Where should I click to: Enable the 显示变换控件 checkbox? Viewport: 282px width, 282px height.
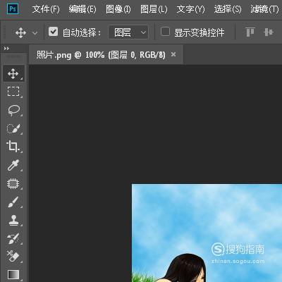(165, 31)
